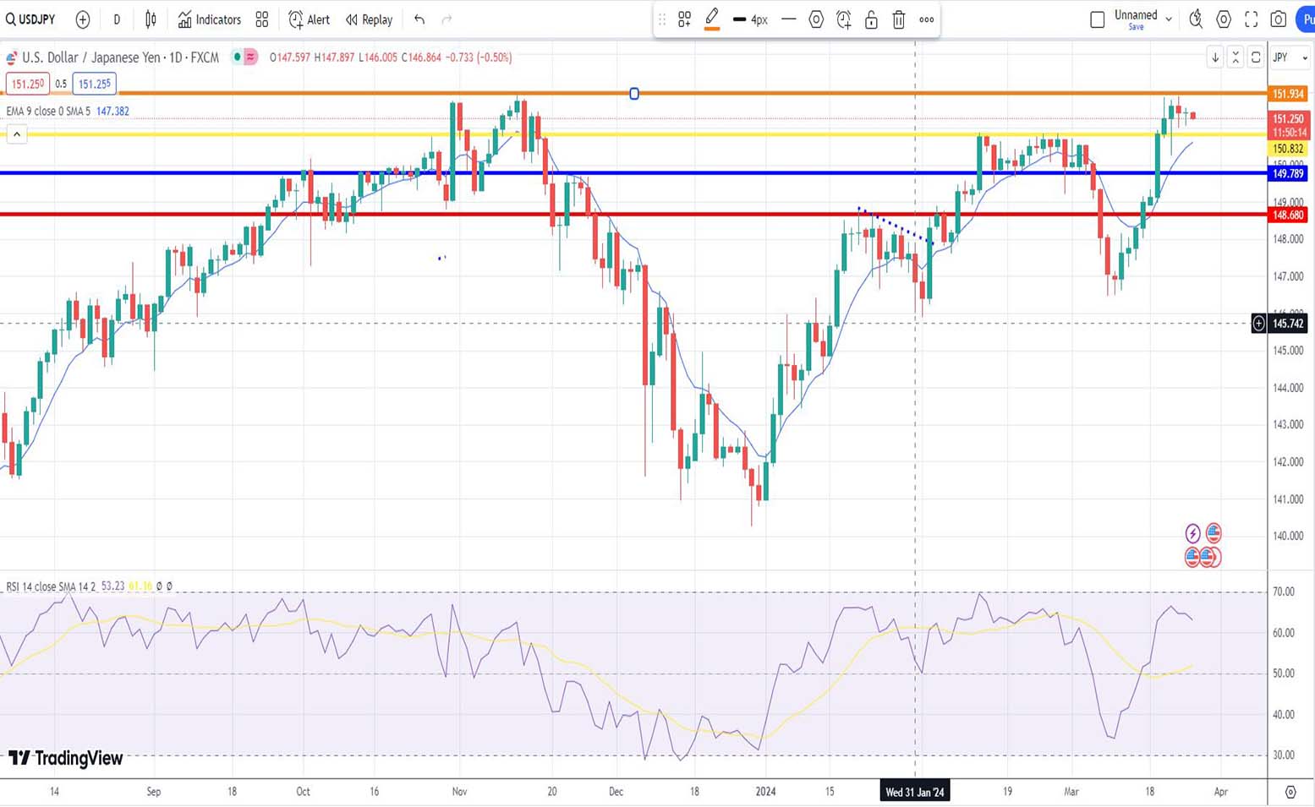This screenshot has height=807, width=1315.
Task: Expand the Unnamed layout dropdown
Action: 1169,19
